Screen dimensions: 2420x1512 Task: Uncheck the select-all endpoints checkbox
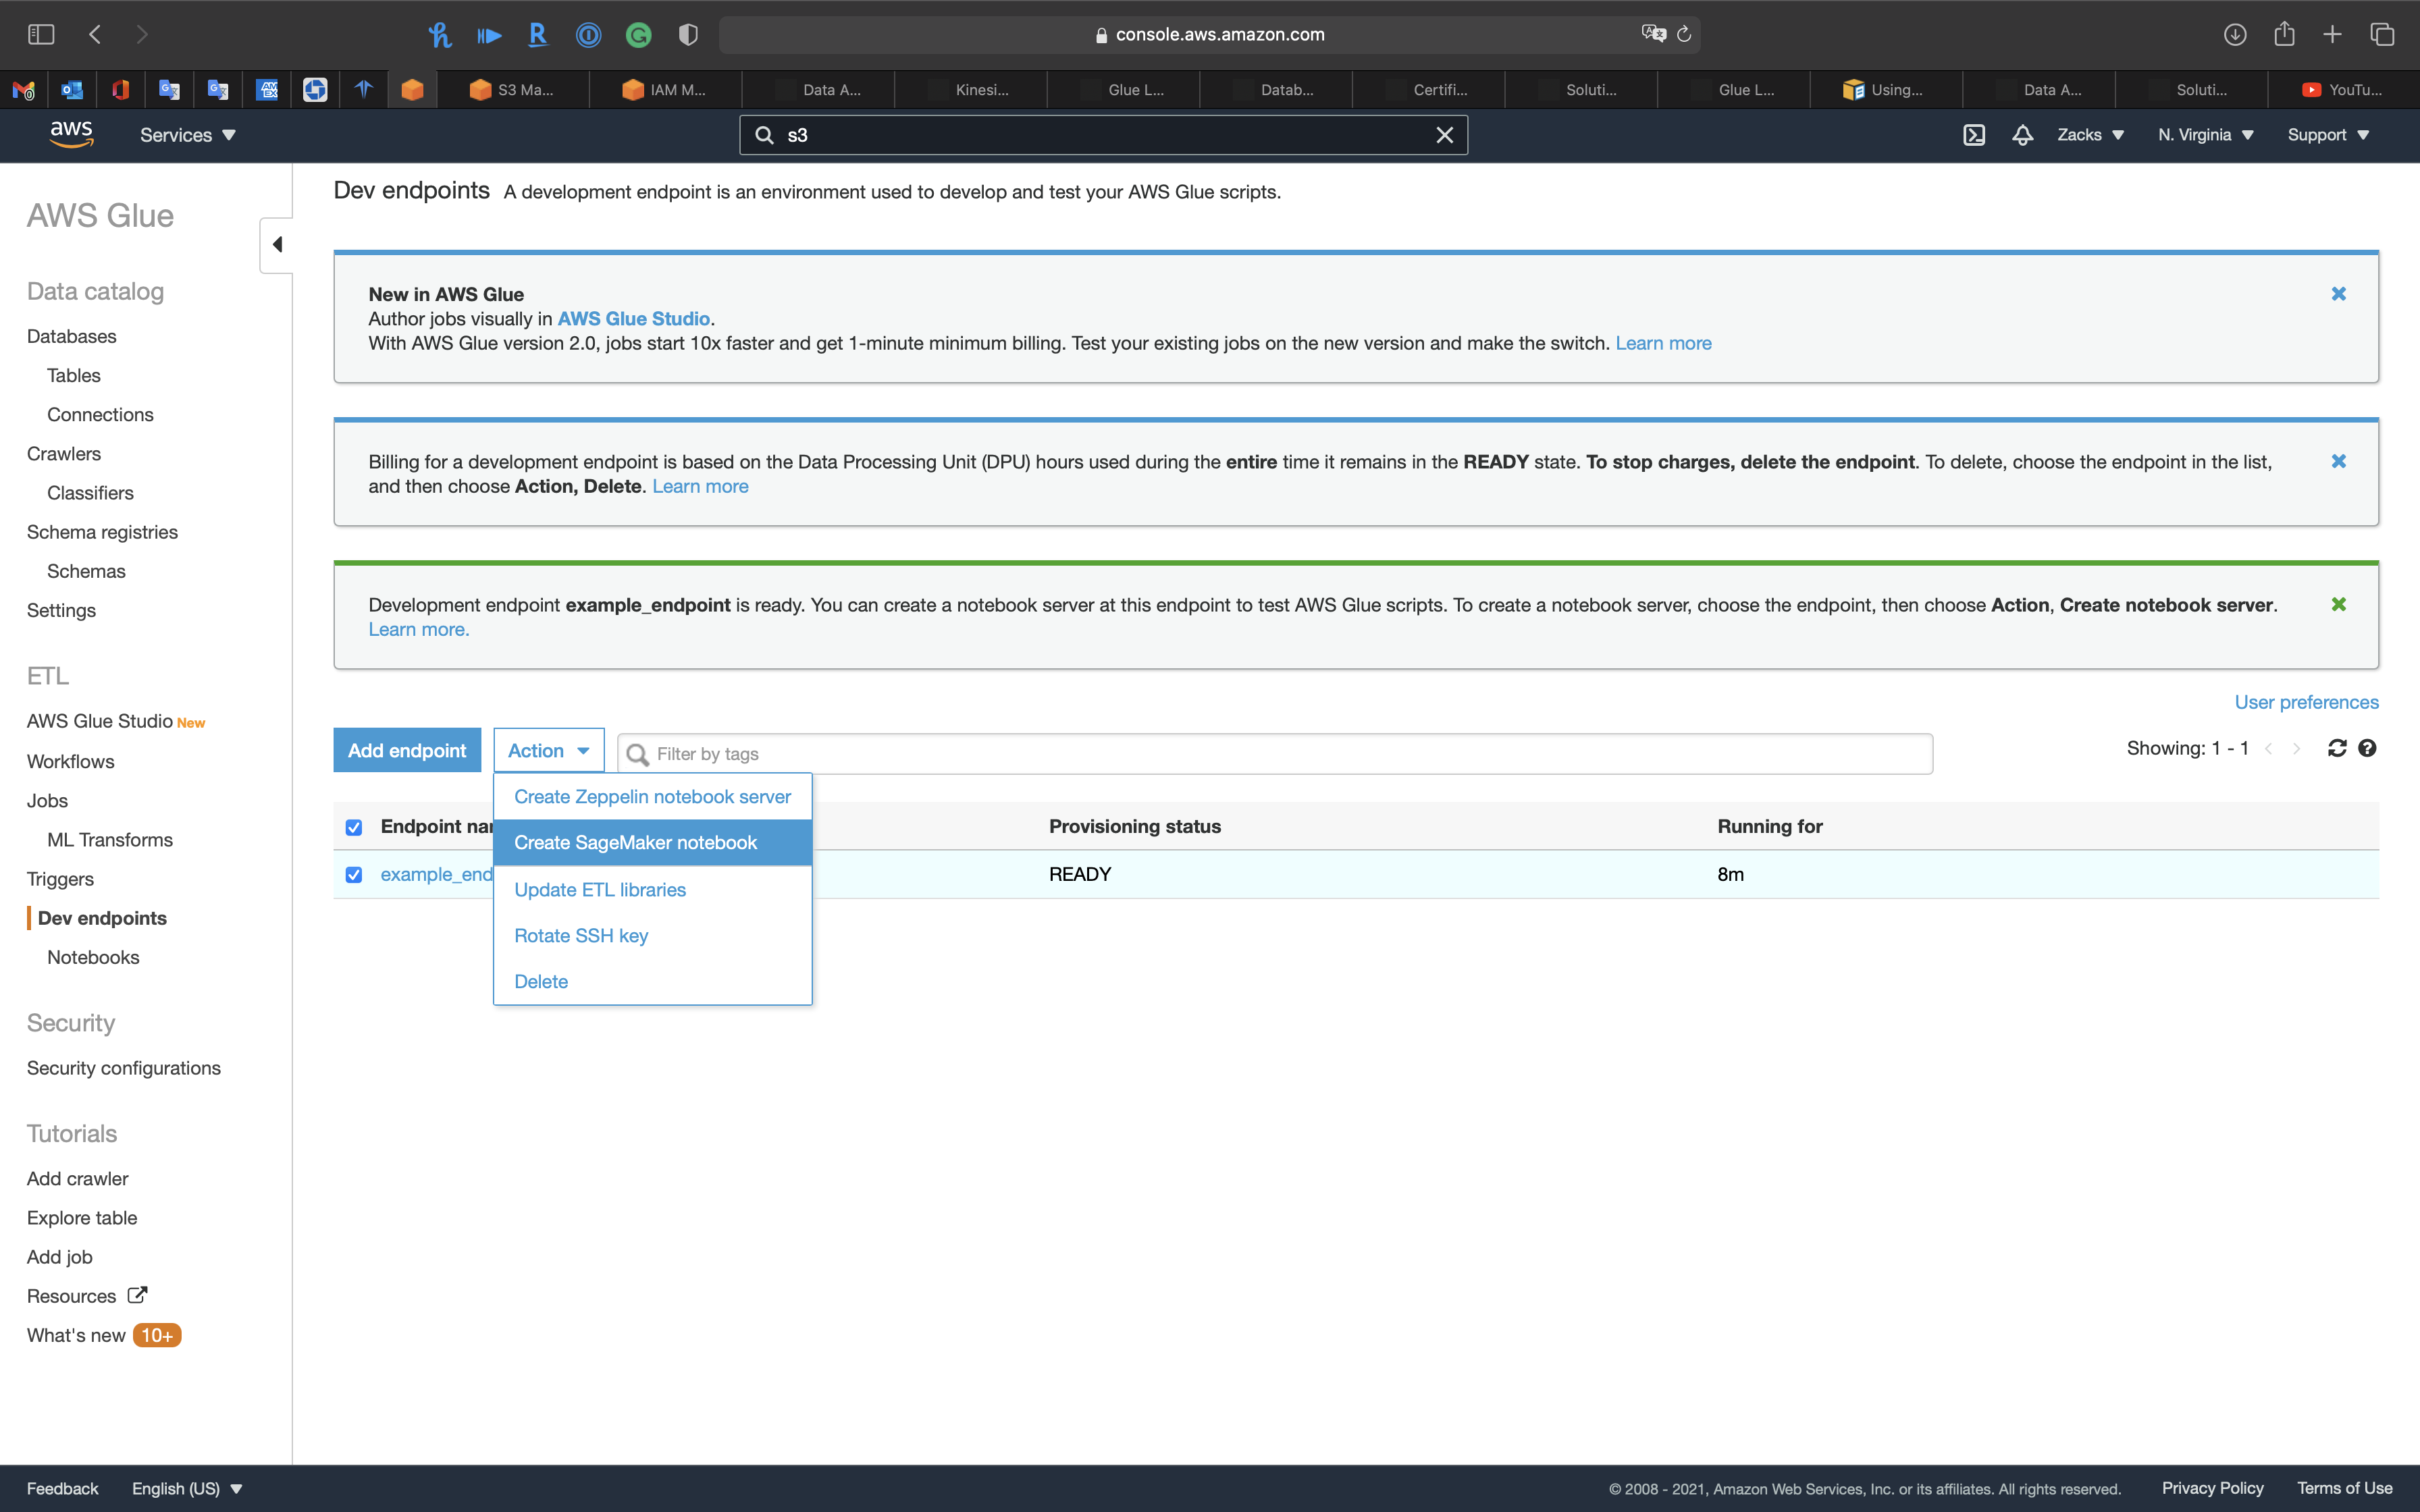pyautogui.click(x=354, y=827)
